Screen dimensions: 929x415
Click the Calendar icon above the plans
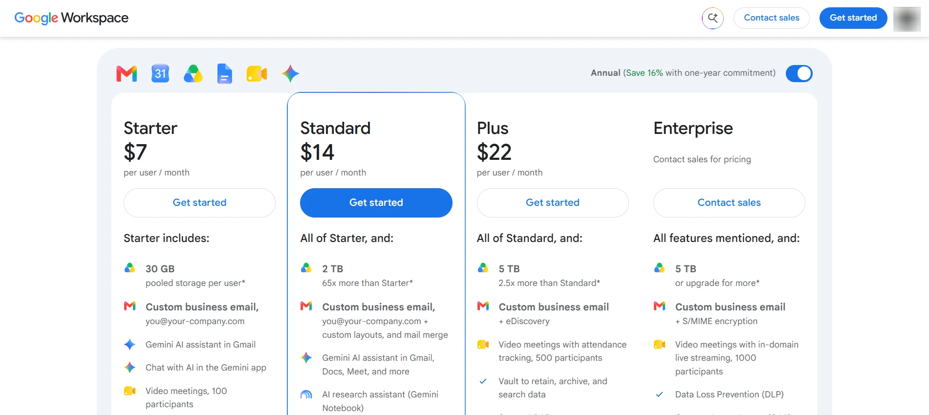160,74
